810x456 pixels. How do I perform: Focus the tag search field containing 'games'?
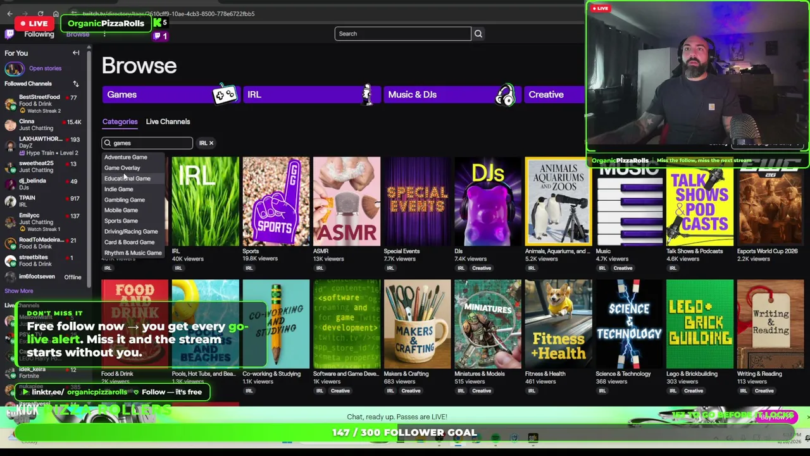pyautogui.click(x=147, y=143)
